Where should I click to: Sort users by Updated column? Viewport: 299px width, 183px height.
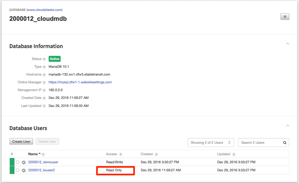point(224,154)
